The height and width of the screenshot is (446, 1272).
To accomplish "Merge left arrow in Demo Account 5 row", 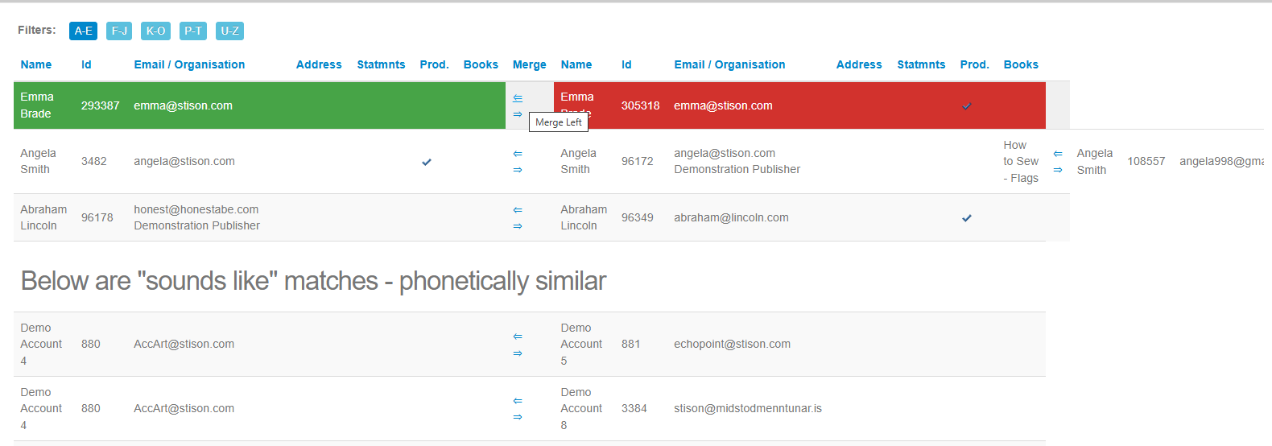I will [x=518, y=336].
